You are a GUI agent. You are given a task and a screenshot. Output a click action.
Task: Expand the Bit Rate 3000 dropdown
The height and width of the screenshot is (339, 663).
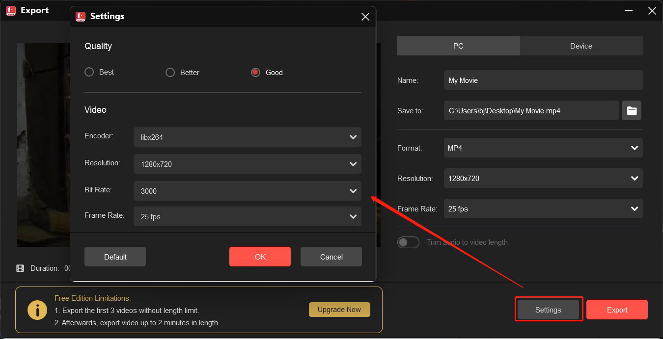[248, 191]
